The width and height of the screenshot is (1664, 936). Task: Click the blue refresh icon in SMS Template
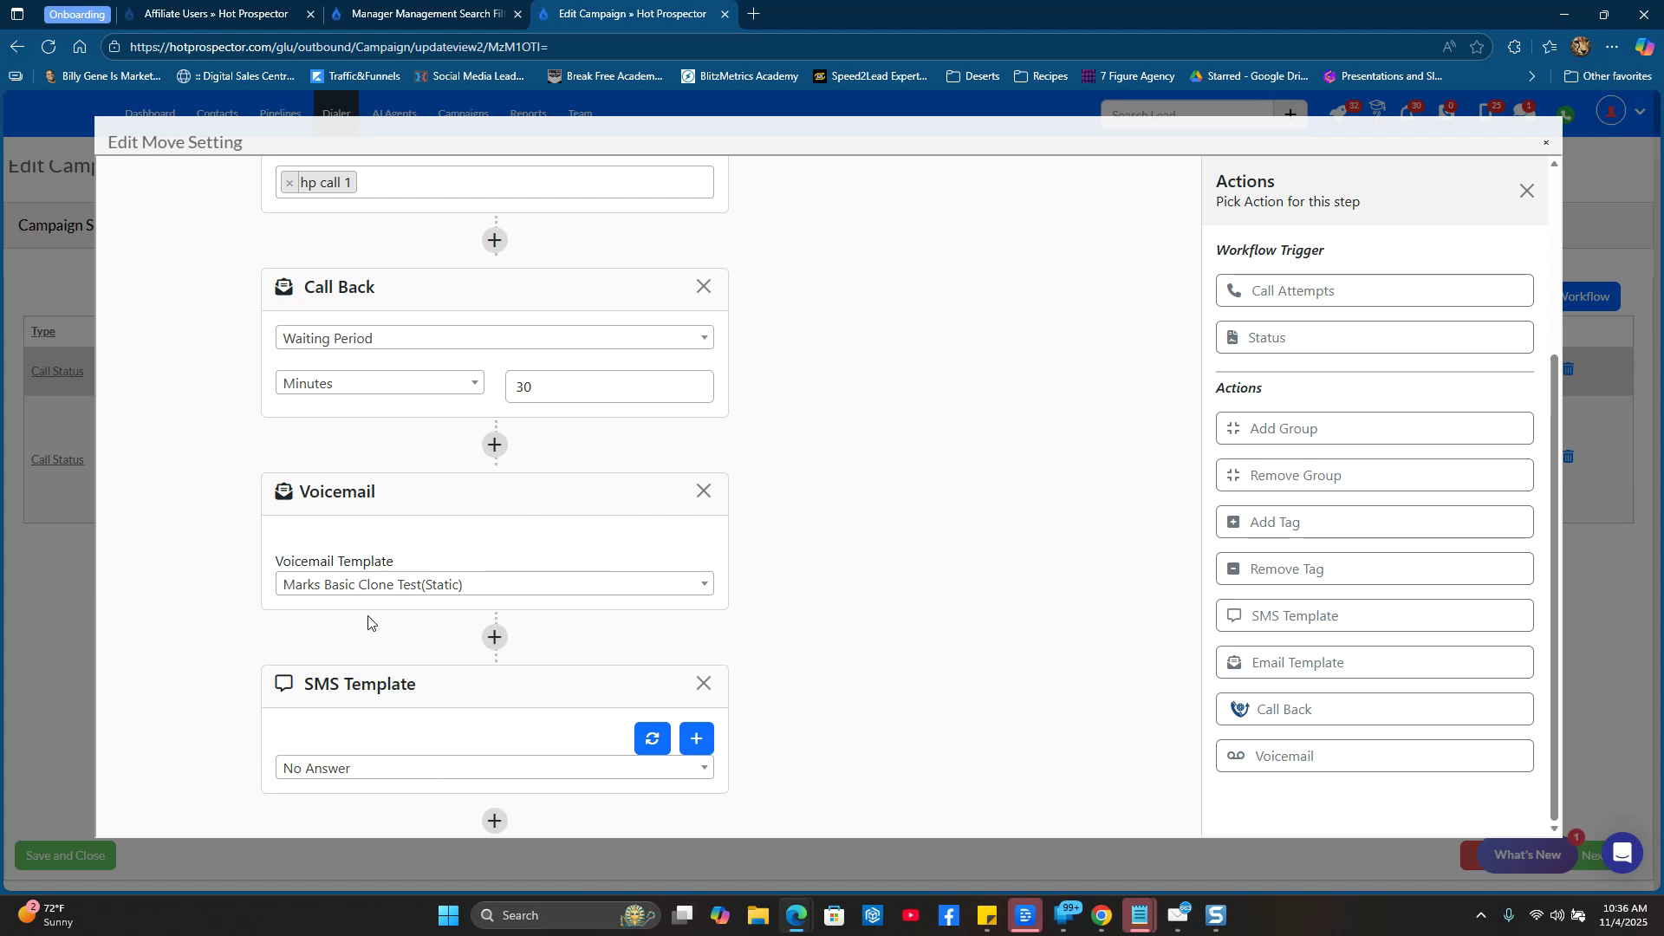tap(652, 738)
